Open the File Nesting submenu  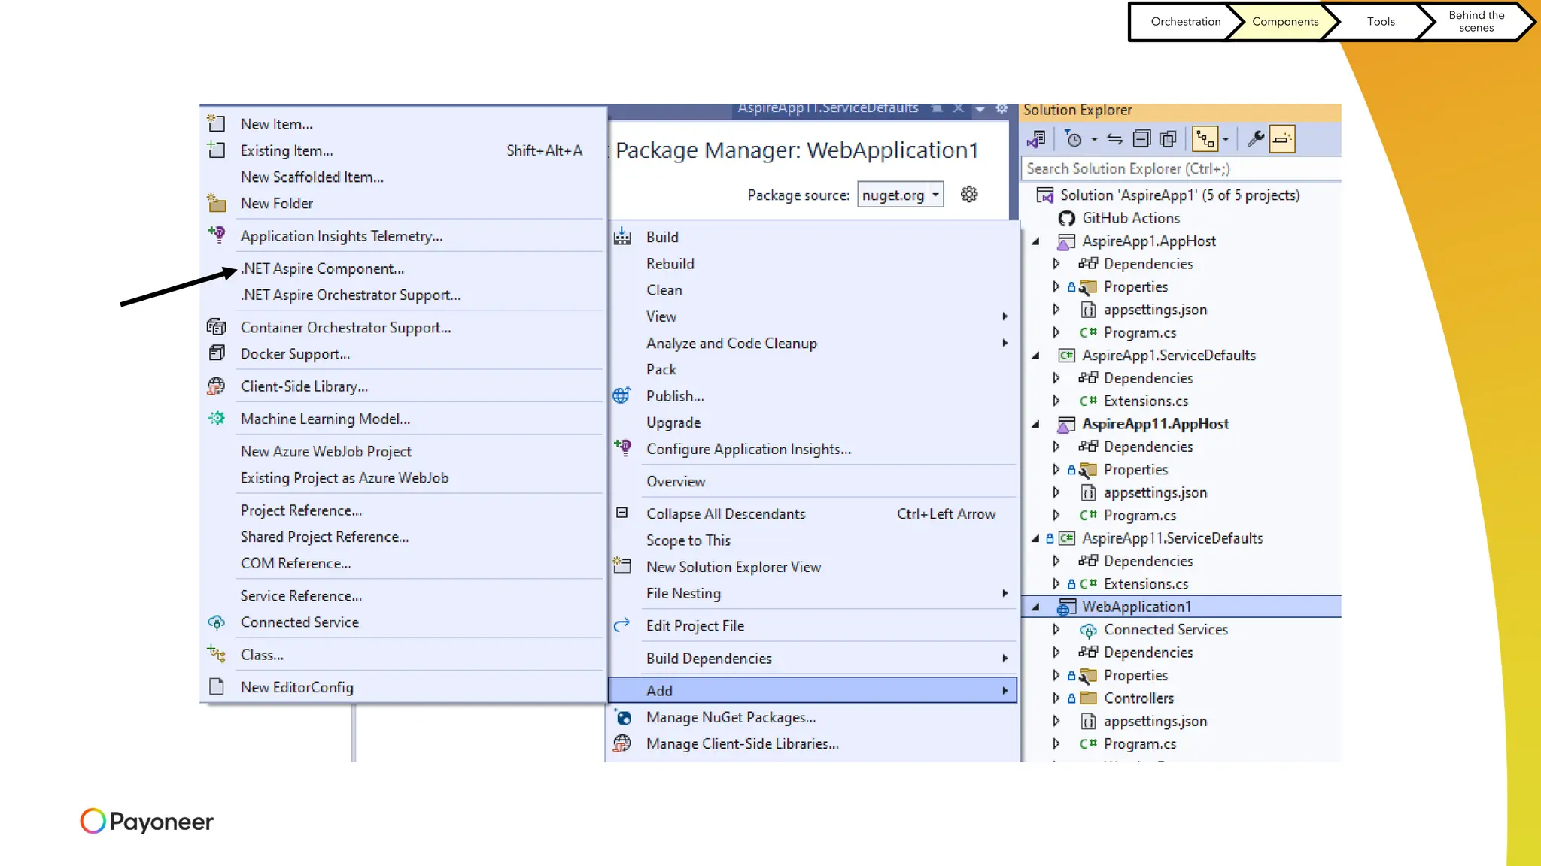coord(813,593)
